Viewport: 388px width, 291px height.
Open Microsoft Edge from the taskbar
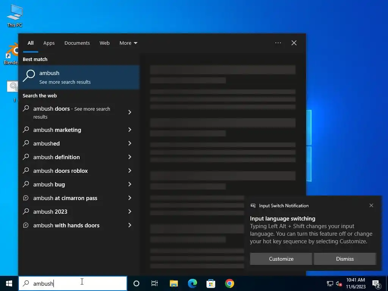click(x=192, y=283)
